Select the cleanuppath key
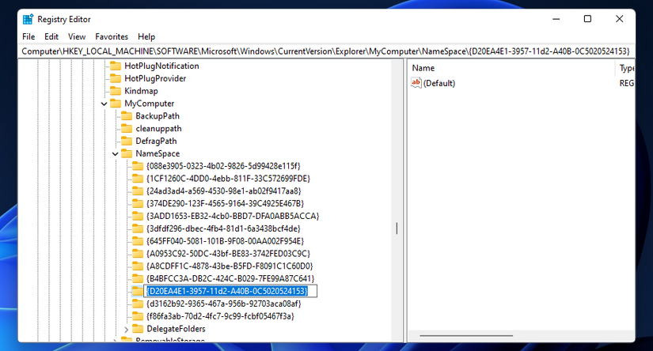653x351 pixels. pyautogui.click(x=158, y=129)
